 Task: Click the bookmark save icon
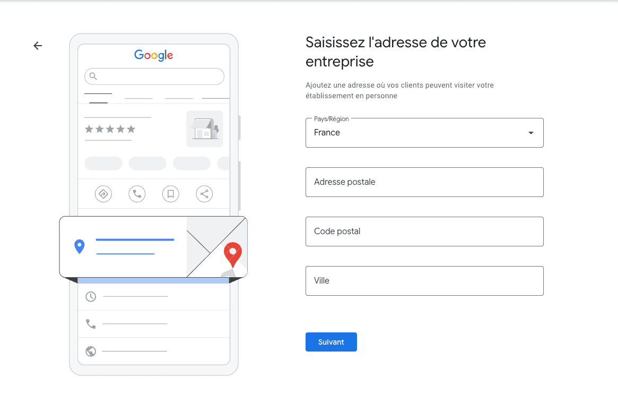(170, 194)
